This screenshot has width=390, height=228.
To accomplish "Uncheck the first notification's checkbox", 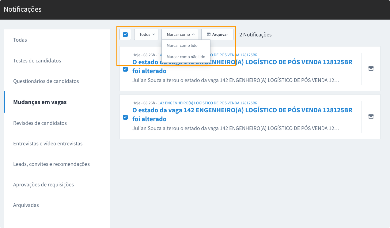I will [125, 69].
